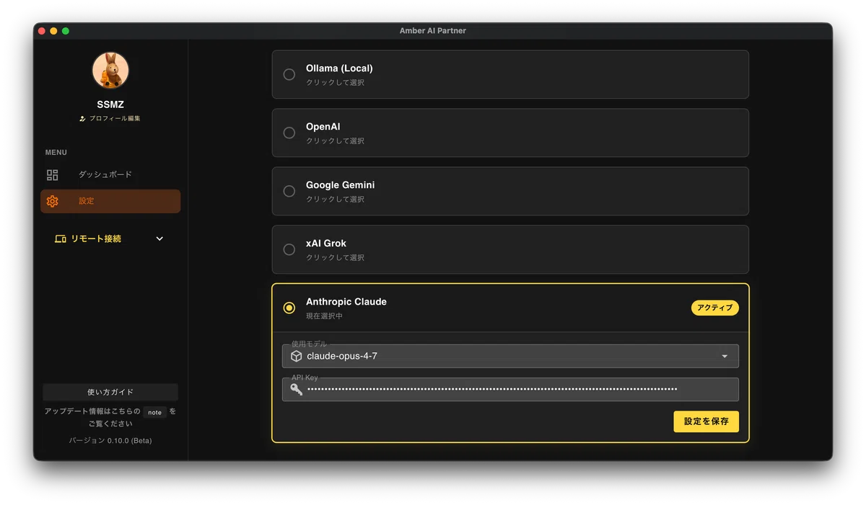
Task: Click the Google Gemini provider title
Action: click(x=340, y=185)
